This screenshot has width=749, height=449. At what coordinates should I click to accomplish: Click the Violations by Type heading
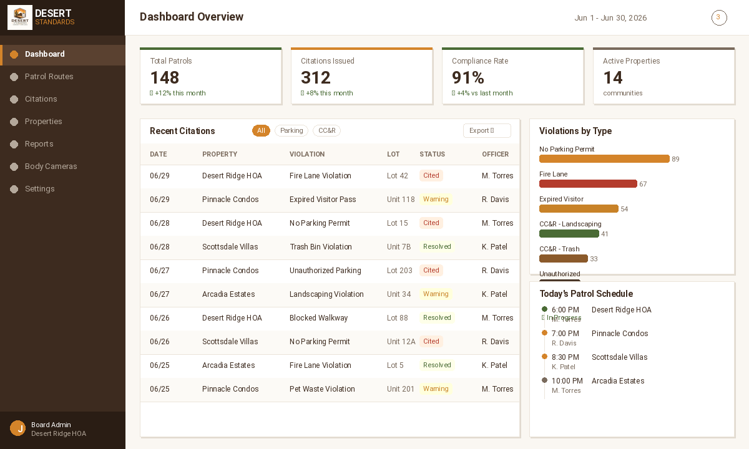[x=575, y=131]
